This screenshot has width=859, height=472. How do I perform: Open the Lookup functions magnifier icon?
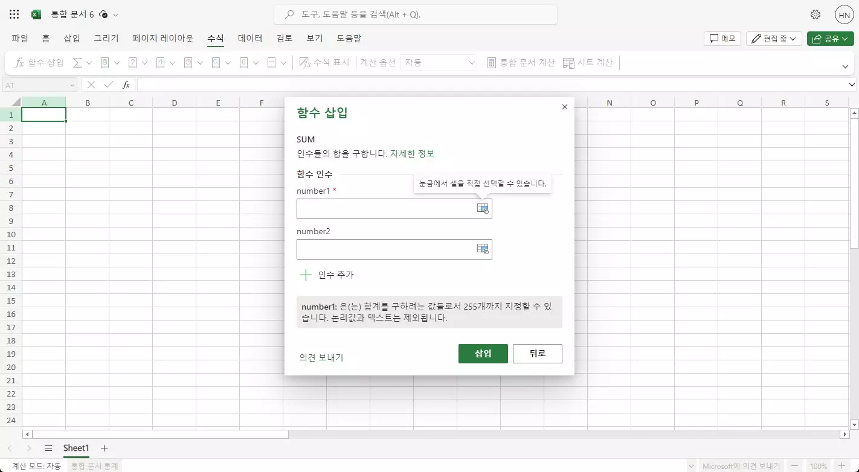tap(216, 63)
